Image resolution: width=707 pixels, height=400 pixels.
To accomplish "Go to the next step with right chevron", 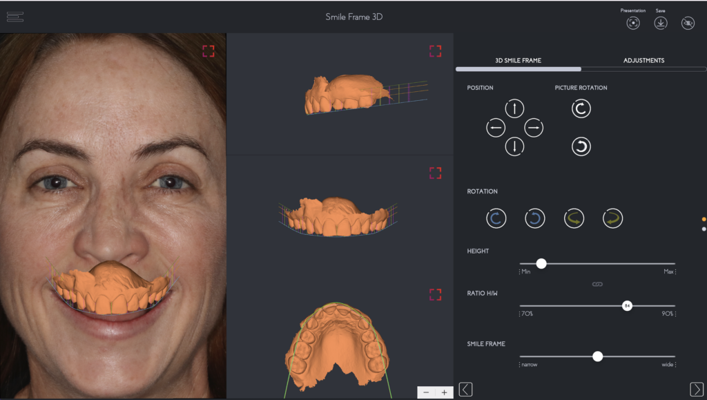I will click(x=697, y=389).
